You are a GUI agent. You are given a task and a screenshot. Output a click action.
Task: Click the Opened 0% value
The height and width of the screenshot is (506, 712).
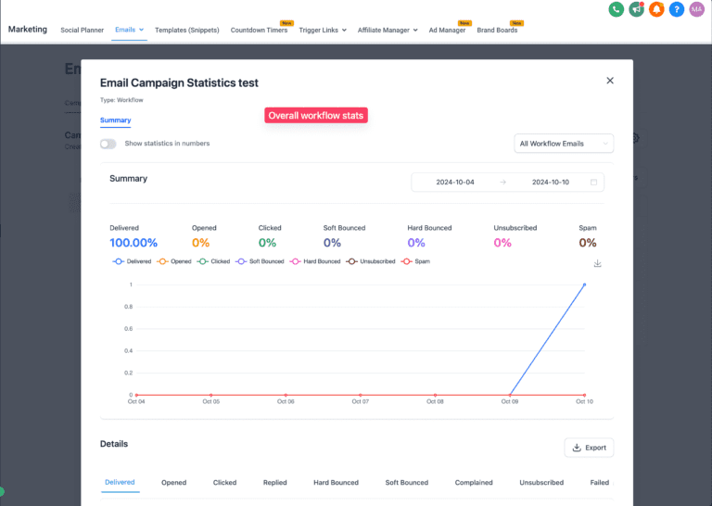tap(200, 243)
